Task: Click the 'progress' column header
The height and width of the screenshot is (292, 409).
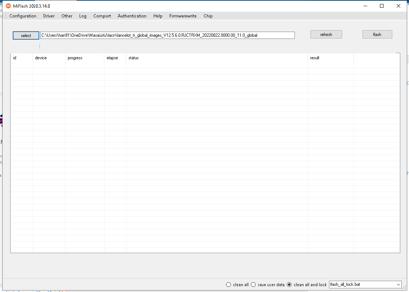Action: tap(85, 58)
